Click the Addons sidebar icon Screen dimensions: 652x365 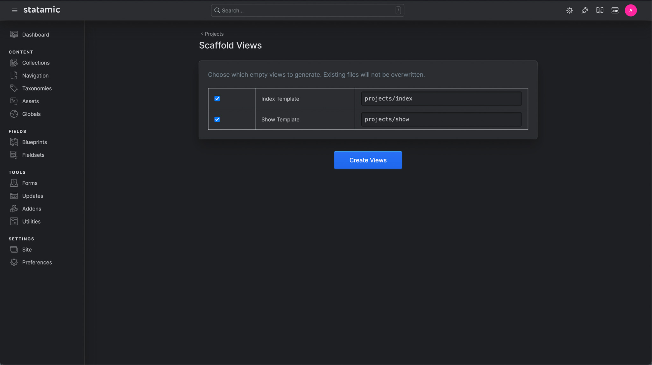pos(14,209)
